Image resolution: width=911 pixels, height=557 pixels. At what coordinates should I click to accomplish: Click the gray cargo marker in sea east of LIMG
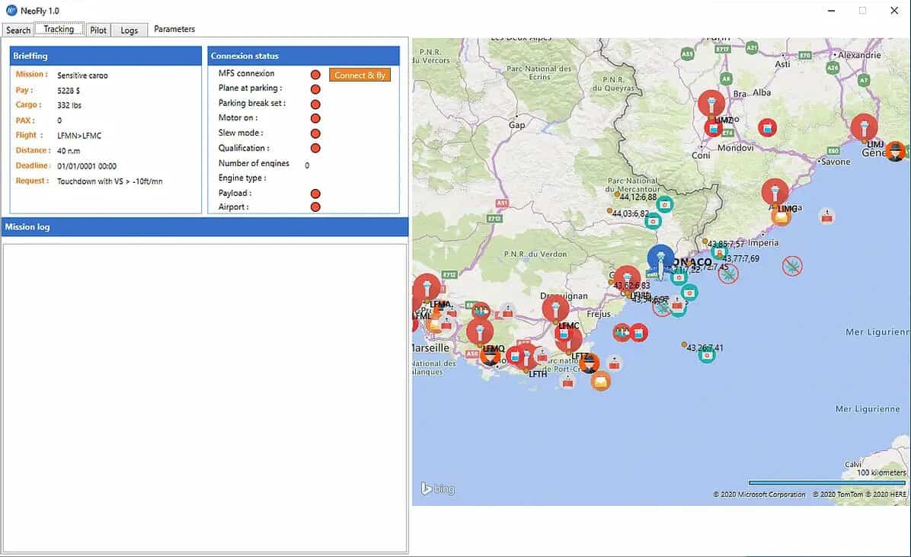pyautogui.click(x=826, y=217)
